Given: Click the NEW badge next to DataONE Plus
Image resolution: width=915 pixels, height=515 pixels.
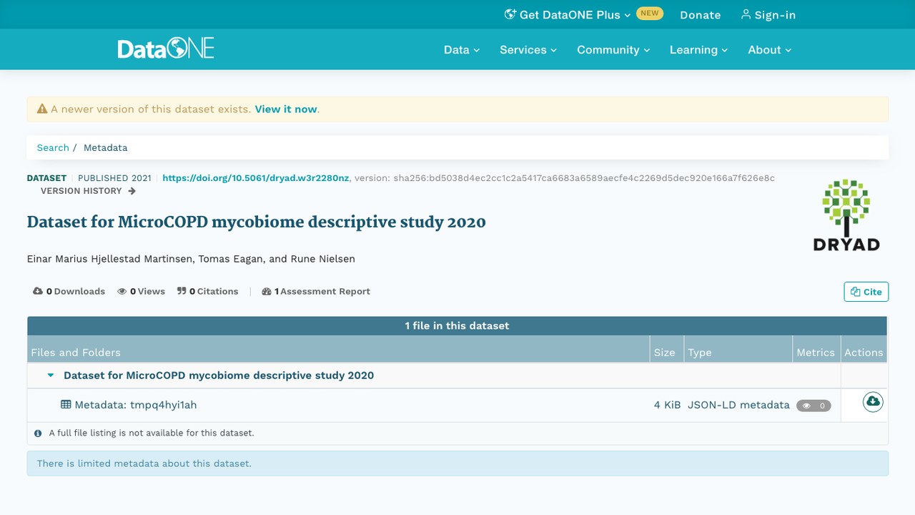Looking at the screenshot, I should (650, 14).
